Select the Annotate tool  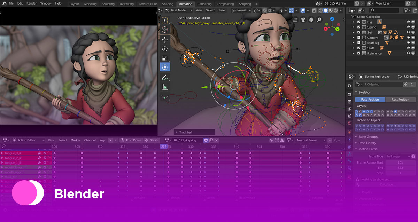165,77
